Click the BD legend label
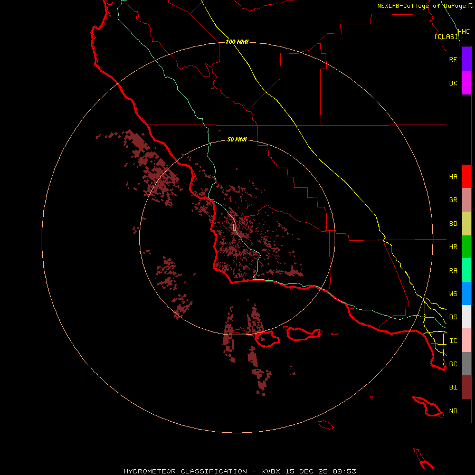The width and height of the screenshot is (475, 475). click(x=453, y=224)
